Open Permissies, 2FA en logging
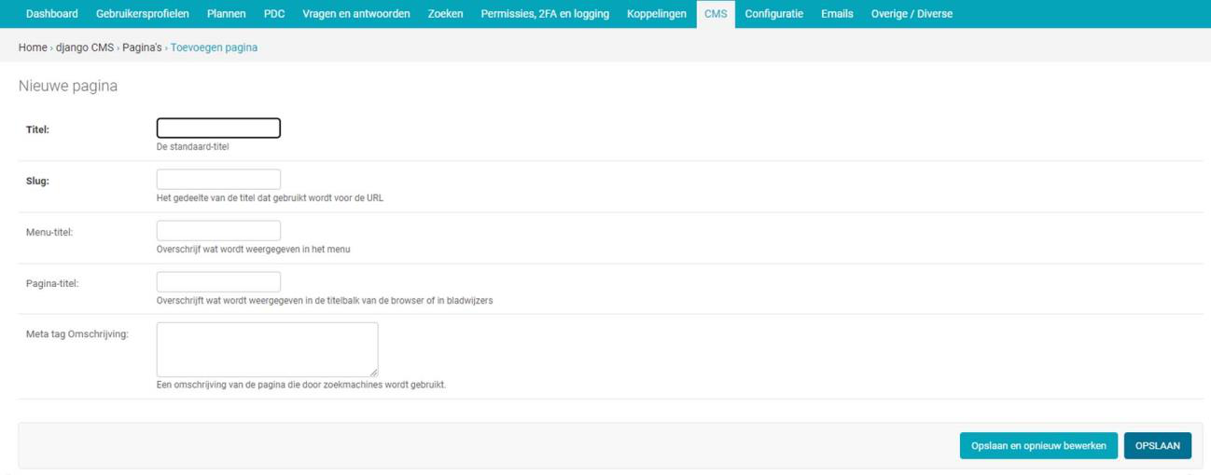 [545, 14]
